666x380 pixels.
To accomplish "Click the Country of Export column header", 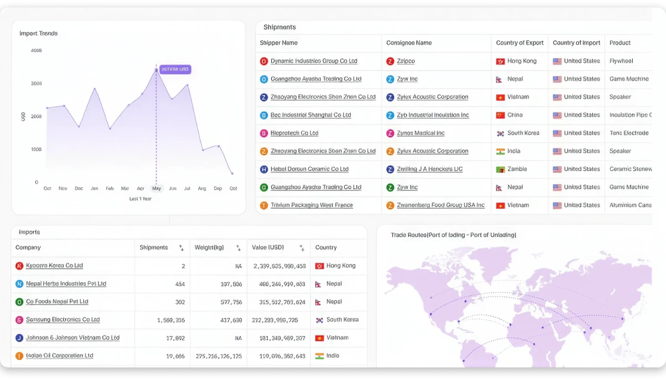I will pos(520,43).
